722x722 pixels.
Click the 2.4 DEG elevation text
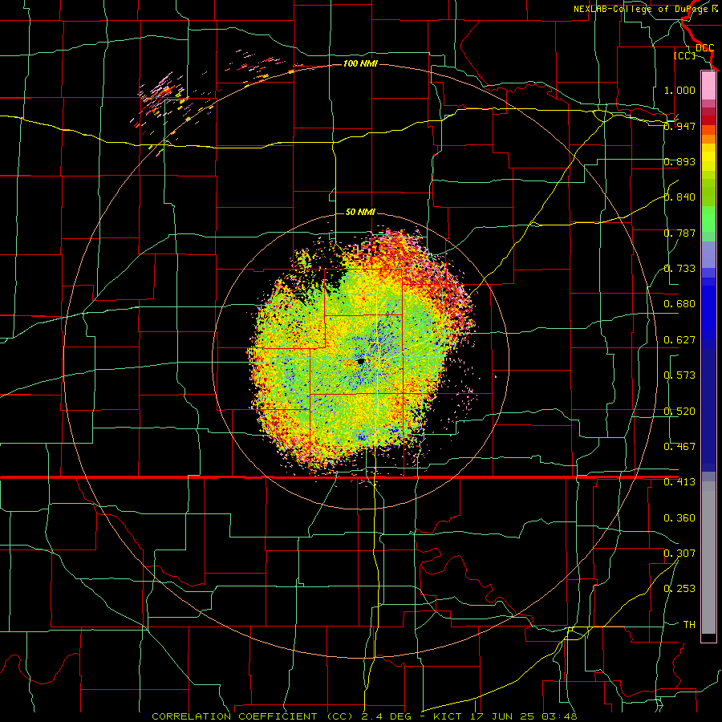pos(385,716)
